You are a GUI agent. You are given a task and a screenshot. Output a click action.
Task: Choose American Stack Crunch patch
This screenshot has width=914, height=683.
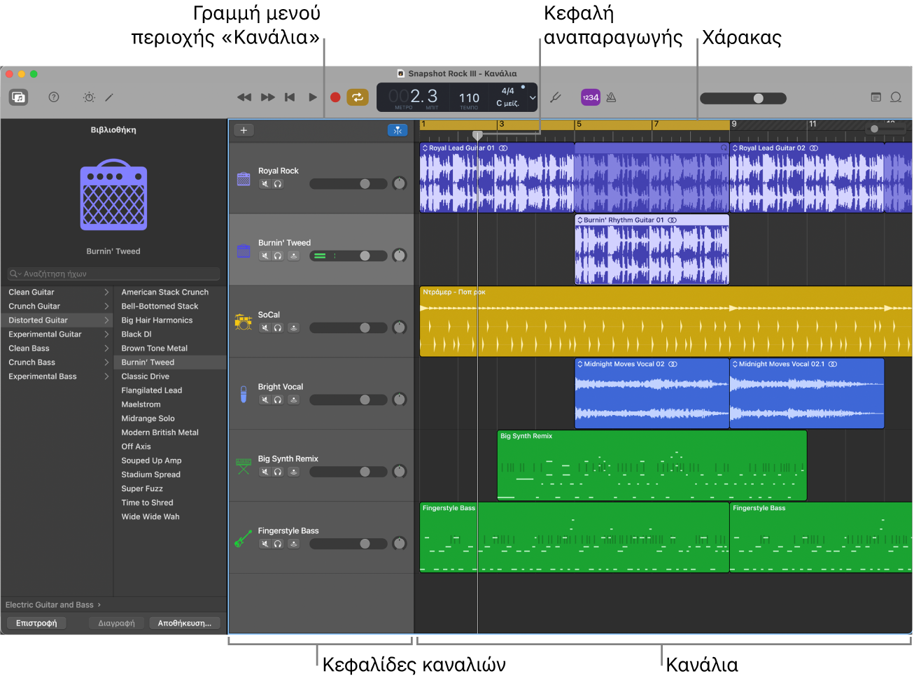(x=165, y=292)
